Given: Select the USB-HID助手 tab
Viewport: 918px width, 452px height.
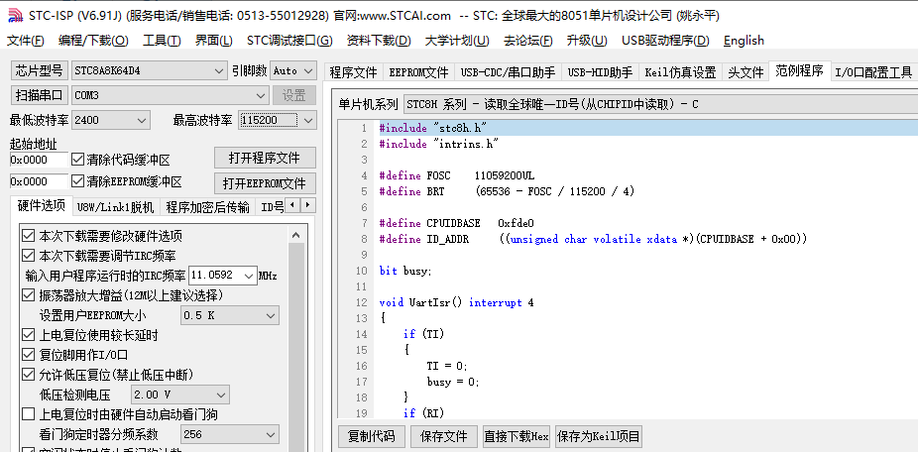Looking at the screenshot, I should pos(600,72).
